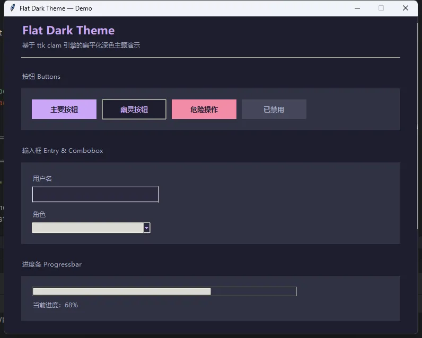Click the maximize window button

coord(381,8)
